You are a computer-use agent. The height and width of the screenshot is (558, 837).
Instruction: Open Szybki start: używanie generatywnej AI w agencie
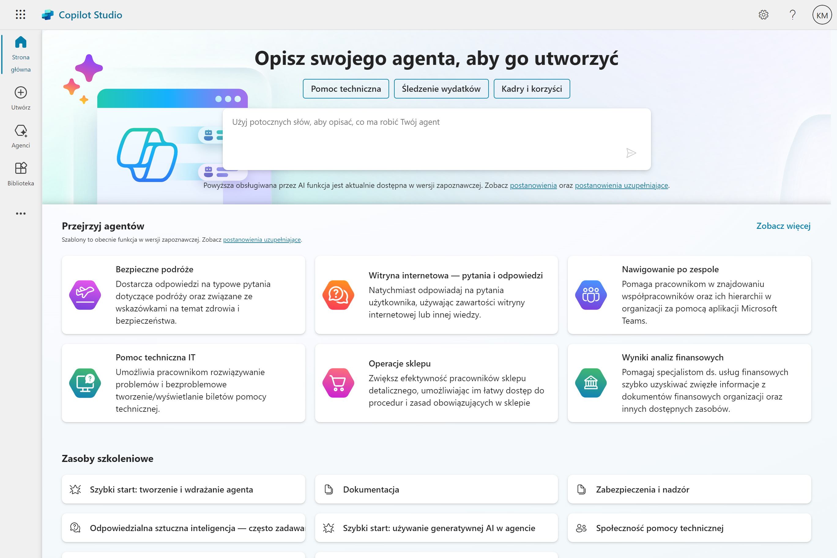439,528
